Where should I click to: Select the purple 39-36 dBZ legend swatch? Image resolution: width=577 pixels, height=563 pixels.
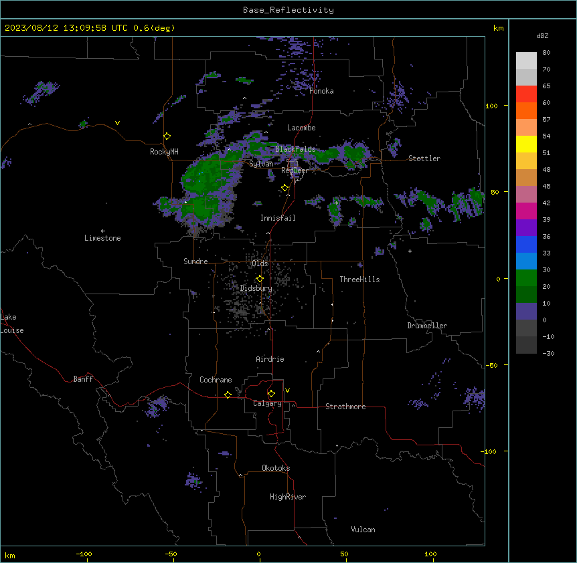coord(526,228)
